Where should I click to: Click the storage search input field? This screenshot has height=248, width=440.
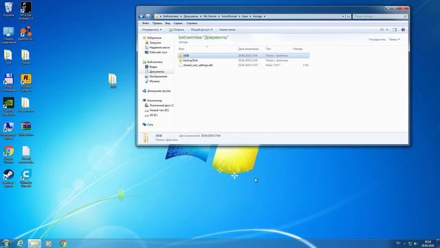(379, 17)
